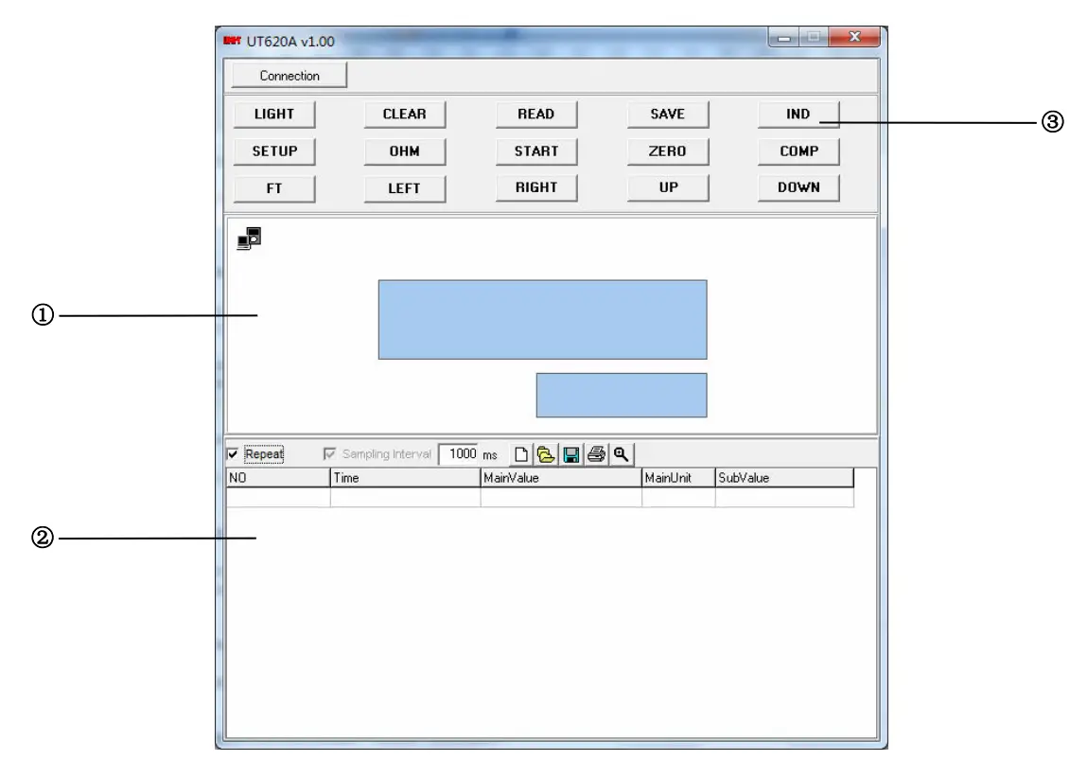Toggle the Repeat checkbox
Viewport: 1070px width, 761px height.
[x=235, y=453]
